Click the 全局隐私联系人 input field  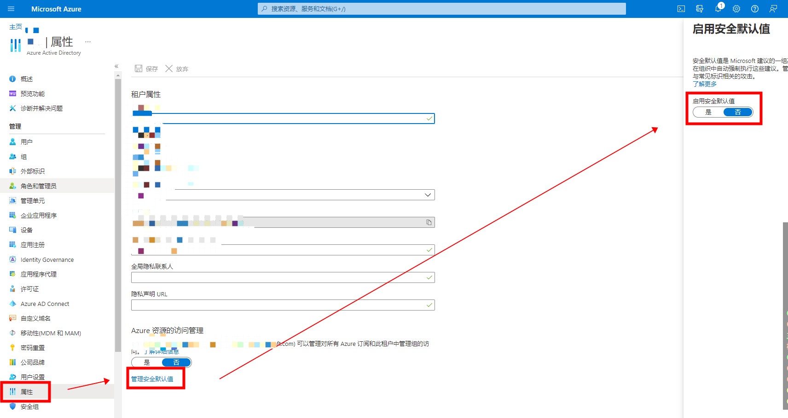(283, 277)
